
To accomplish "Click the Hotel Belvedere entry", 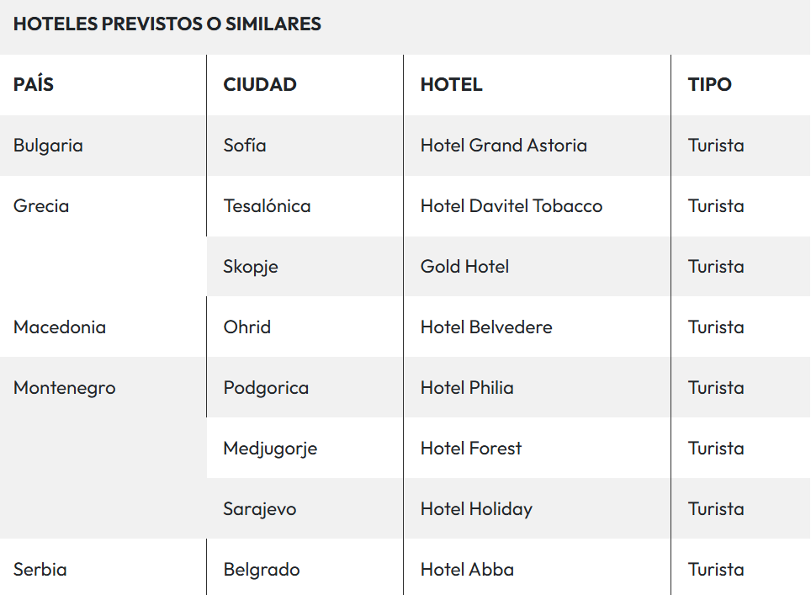I will point(486,327).
